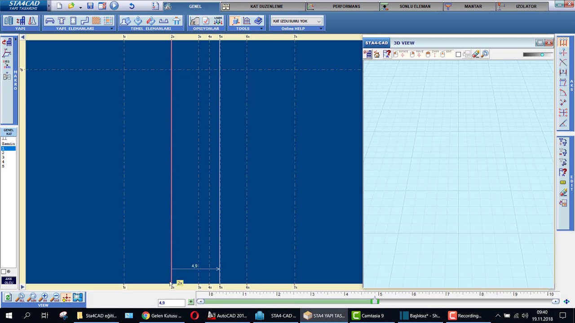Select the 3D VIEW tab label
Image resolution: width=575 pixels, height=323 pixels.
(404, 43)
